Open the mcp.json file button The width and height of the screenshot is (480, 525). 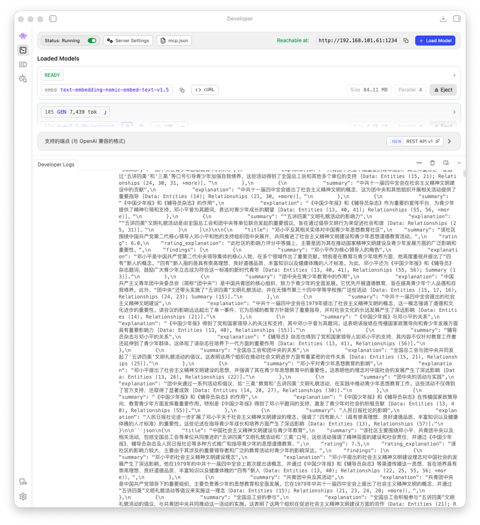tap(174, 40)
